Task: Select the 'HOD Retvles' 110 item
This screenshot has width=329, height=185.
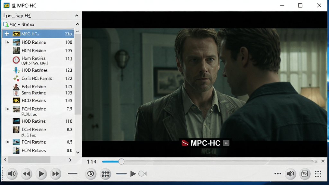Action: 38,121
